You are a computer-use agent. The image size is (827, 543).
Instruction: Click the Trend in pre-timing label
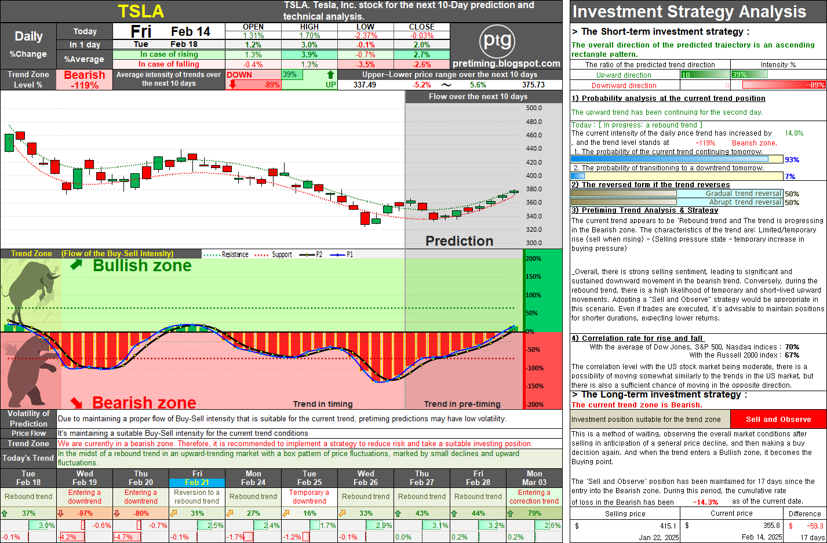pyautogui.click(x=462, y=404)
